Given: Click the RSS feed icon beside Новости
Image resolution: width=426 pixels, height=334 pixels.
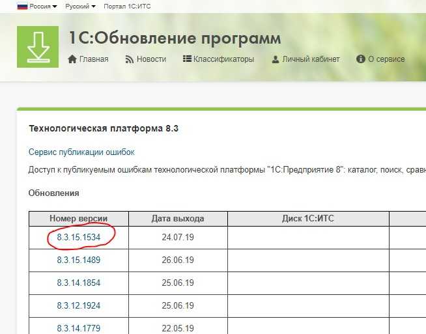Looking at the screenshot, I should pos(130,59).
